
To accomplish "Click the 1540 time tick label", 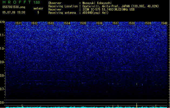I will pos(164,23).
